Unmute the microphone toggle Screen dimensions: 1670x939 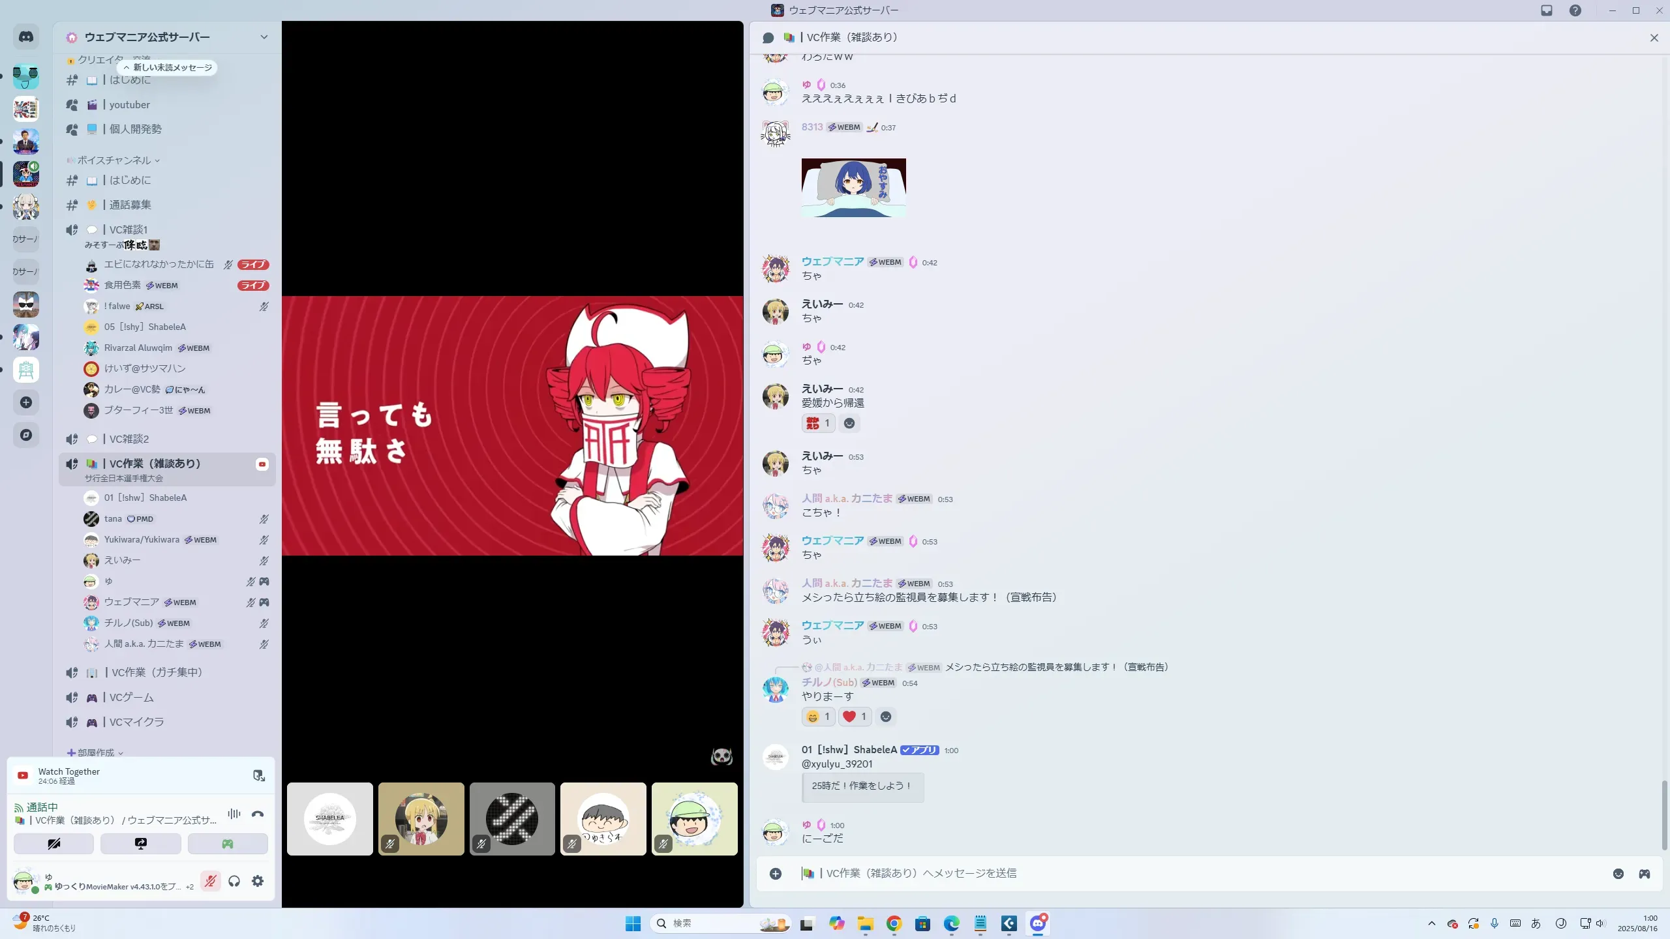coord(210,882)
